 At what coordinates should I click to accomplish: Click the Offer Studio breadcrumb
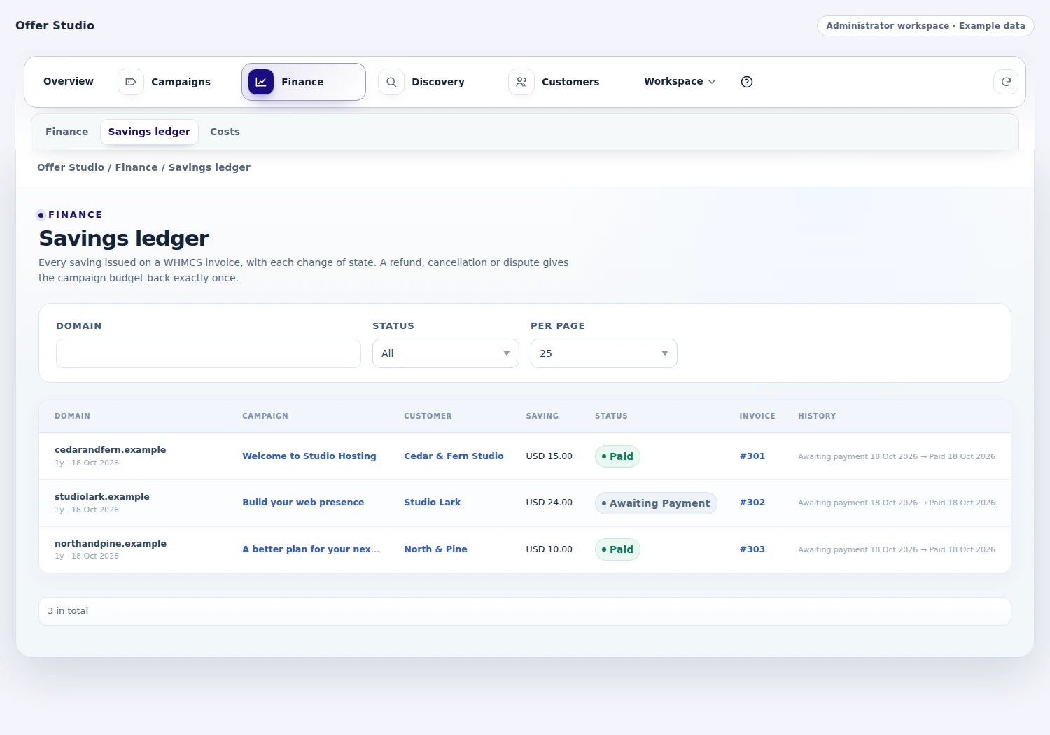[71, 167]
